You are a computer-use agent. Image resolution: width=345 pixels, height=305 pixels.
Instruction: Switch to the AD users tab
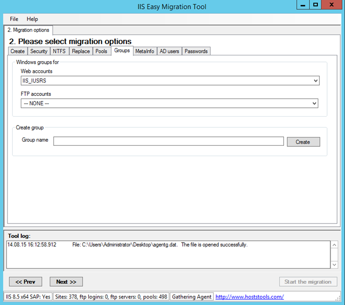(169, 51)
